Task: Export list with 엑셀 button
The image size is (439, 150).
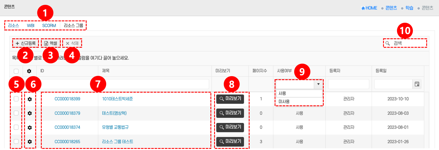Action: pyautogui.click(x=51, y=43)
